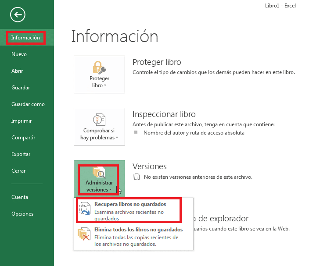
Task: Click the Versiones heading
Action: coord(150,167)
